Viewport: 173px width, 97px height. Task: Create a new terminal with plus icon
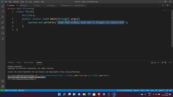click(x=158, y=63)
